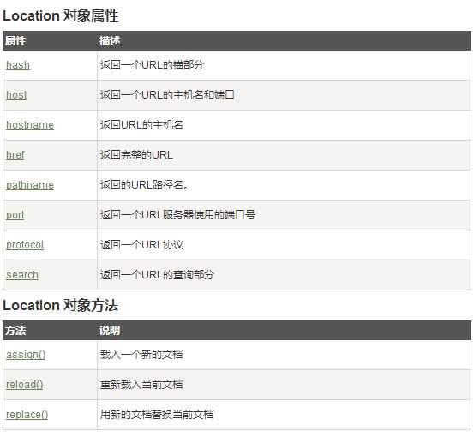
Task: Open the pathname link
Action: 30,185
